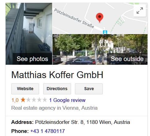This screenshot has width=150, height=136.
Task: Click Real estate agency in Vienna text
Action: 54,108
